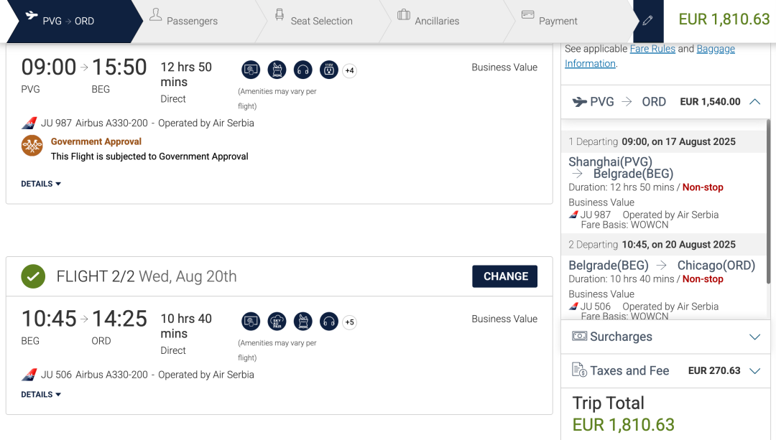Collapse the PVG to ORD fare summary
Image resolution: width=776 pixels, height=440 pixels.
[x=754, y=102]
